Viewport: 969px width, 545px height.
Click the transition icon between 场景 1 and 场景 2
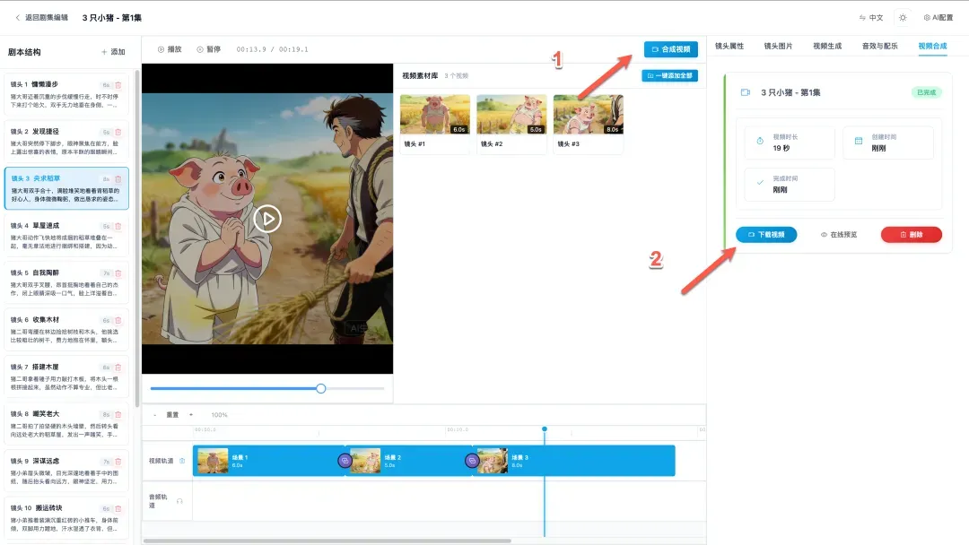click(x=345, y=461)
